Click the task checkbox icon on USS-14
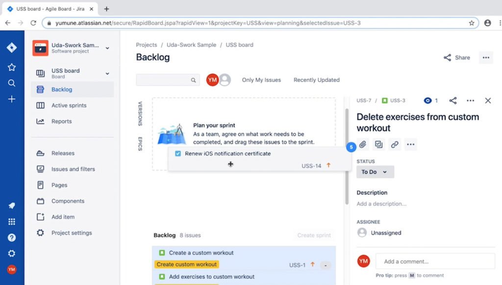The width and height of the screenshot is (502, 285). click(178, 154)
